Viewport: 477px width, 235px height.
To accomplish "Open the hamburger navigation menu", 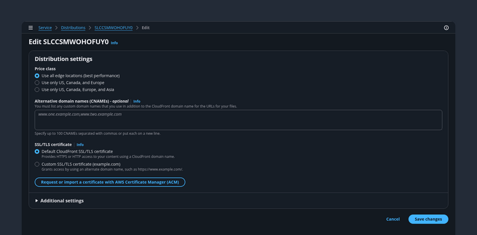I will pos(31,27).
